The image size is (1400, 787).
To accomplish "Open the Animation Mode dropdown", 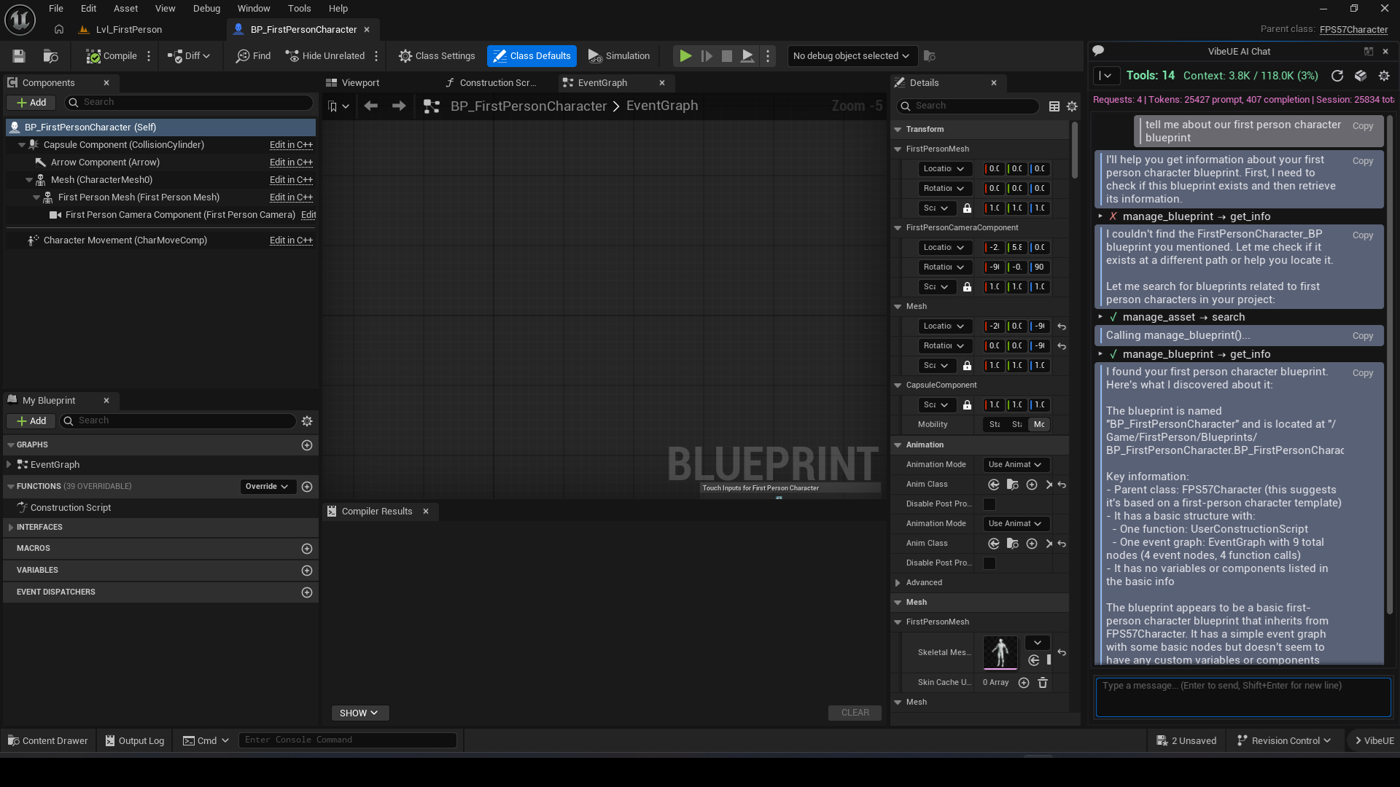I will [1015, 464].
